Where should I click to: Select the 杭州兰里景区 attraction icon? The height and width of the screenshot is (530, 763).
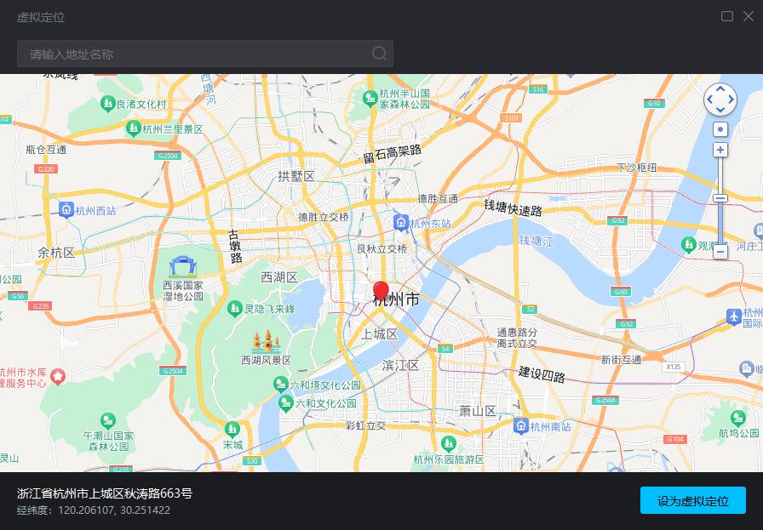(x=133, y=129)
